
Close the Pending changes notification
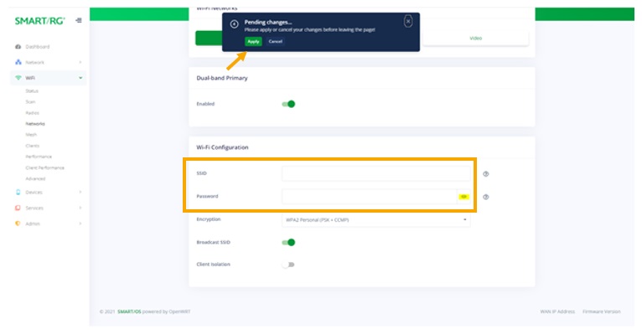[x=408, y=21]
